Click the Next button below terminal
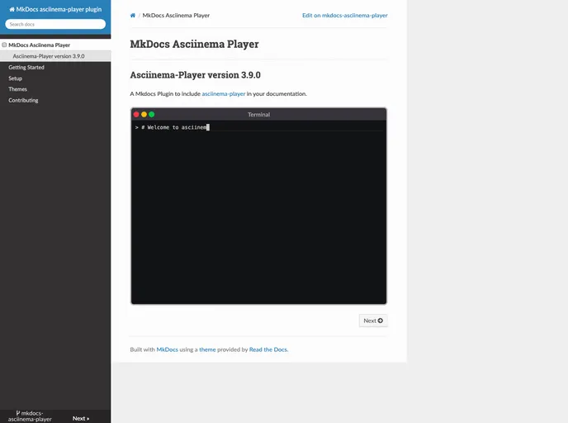Screen dimensions: 568x423 click(x=373, y=321)
